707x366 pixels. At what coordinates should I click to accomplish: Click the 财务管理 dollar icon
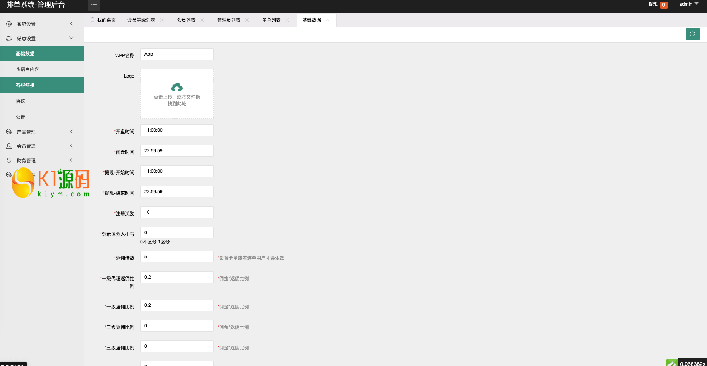[9, 160]
